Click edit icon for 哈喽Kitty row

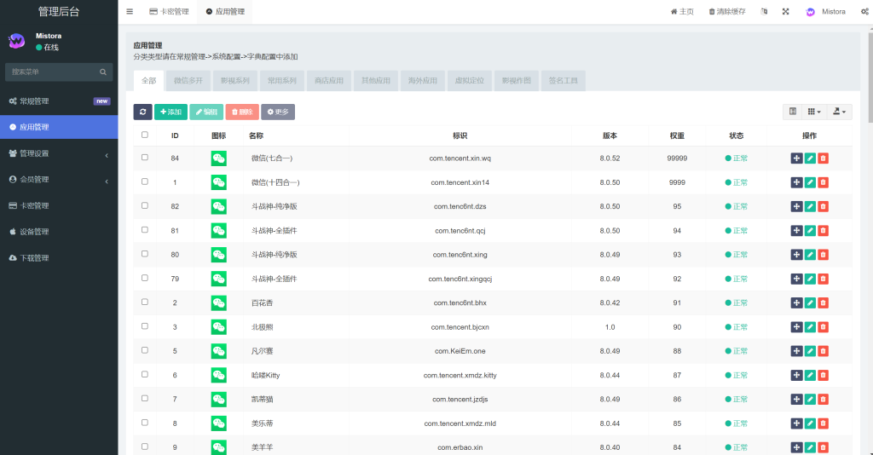pyautogui.click(x=810, y=375)
